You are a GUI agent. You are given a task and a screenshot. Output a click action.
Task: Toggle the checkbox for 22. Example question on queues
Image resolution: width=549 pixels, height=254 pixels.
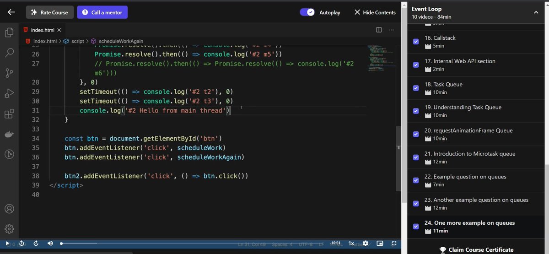415,180
